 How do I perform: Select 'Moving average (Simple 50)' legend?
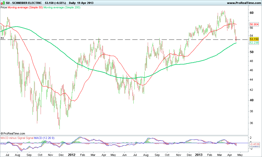25,7
